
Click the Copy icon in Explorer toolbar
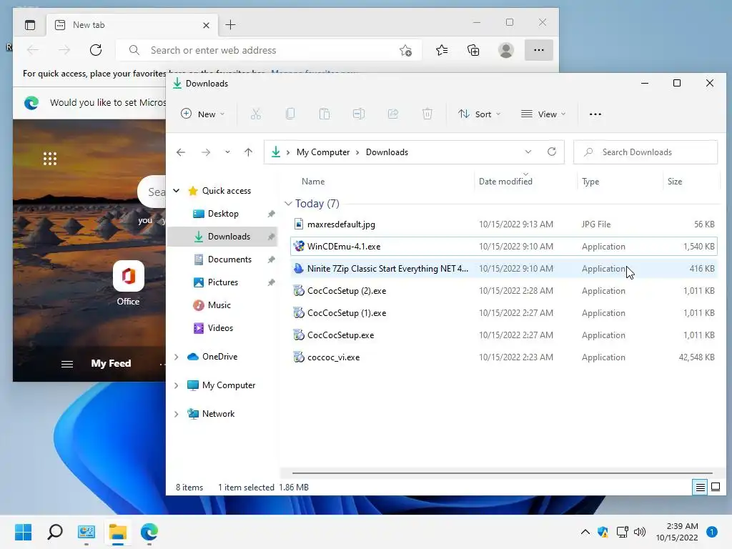pyautogui.click(x=290, y=114)
